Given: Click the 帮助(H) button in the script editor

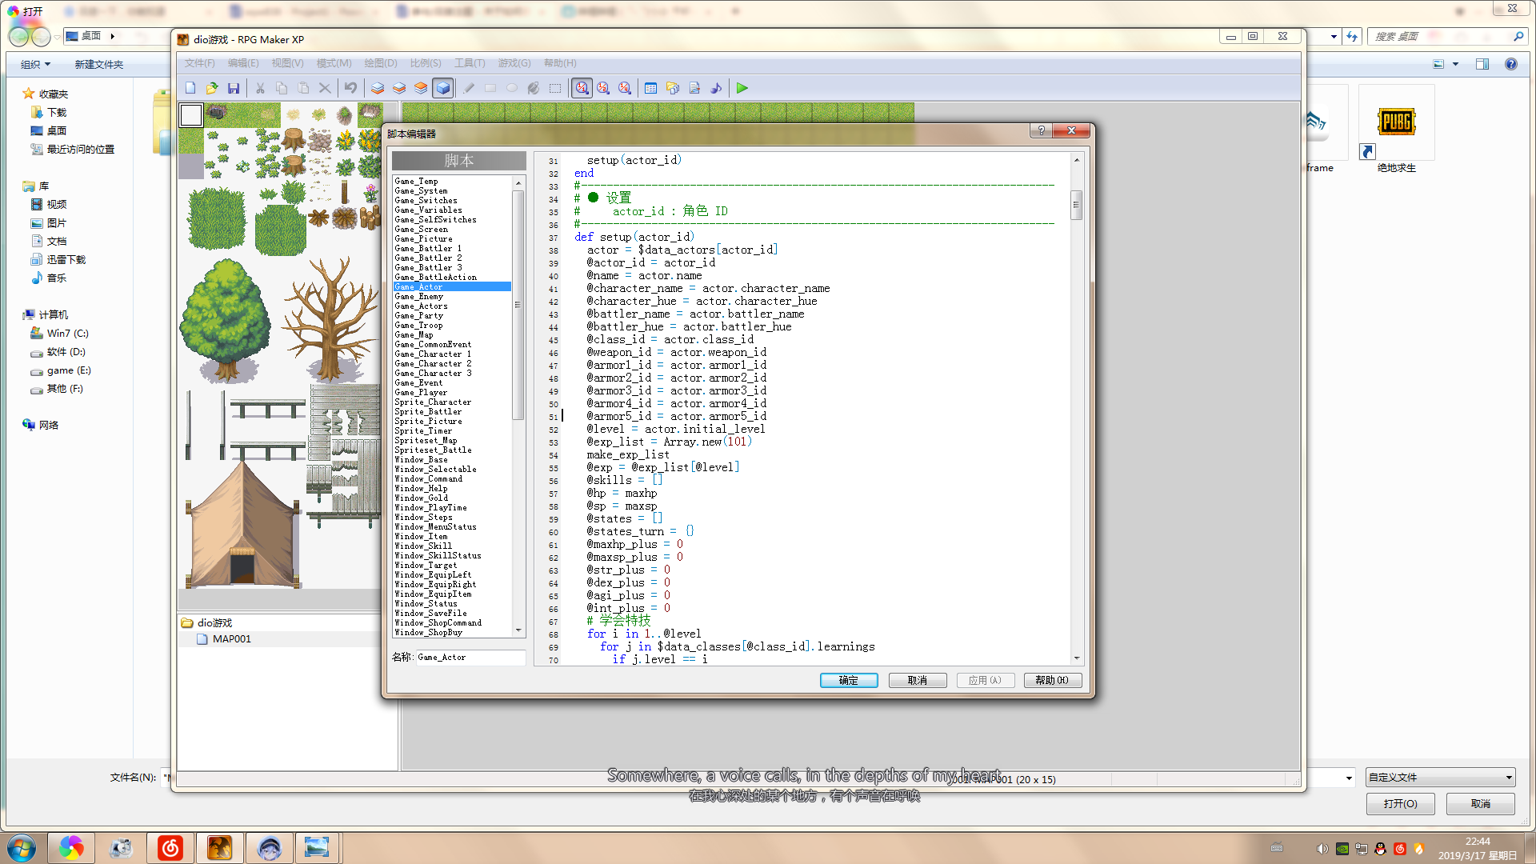Looking at the screenshot, I should click(1052, 680).
